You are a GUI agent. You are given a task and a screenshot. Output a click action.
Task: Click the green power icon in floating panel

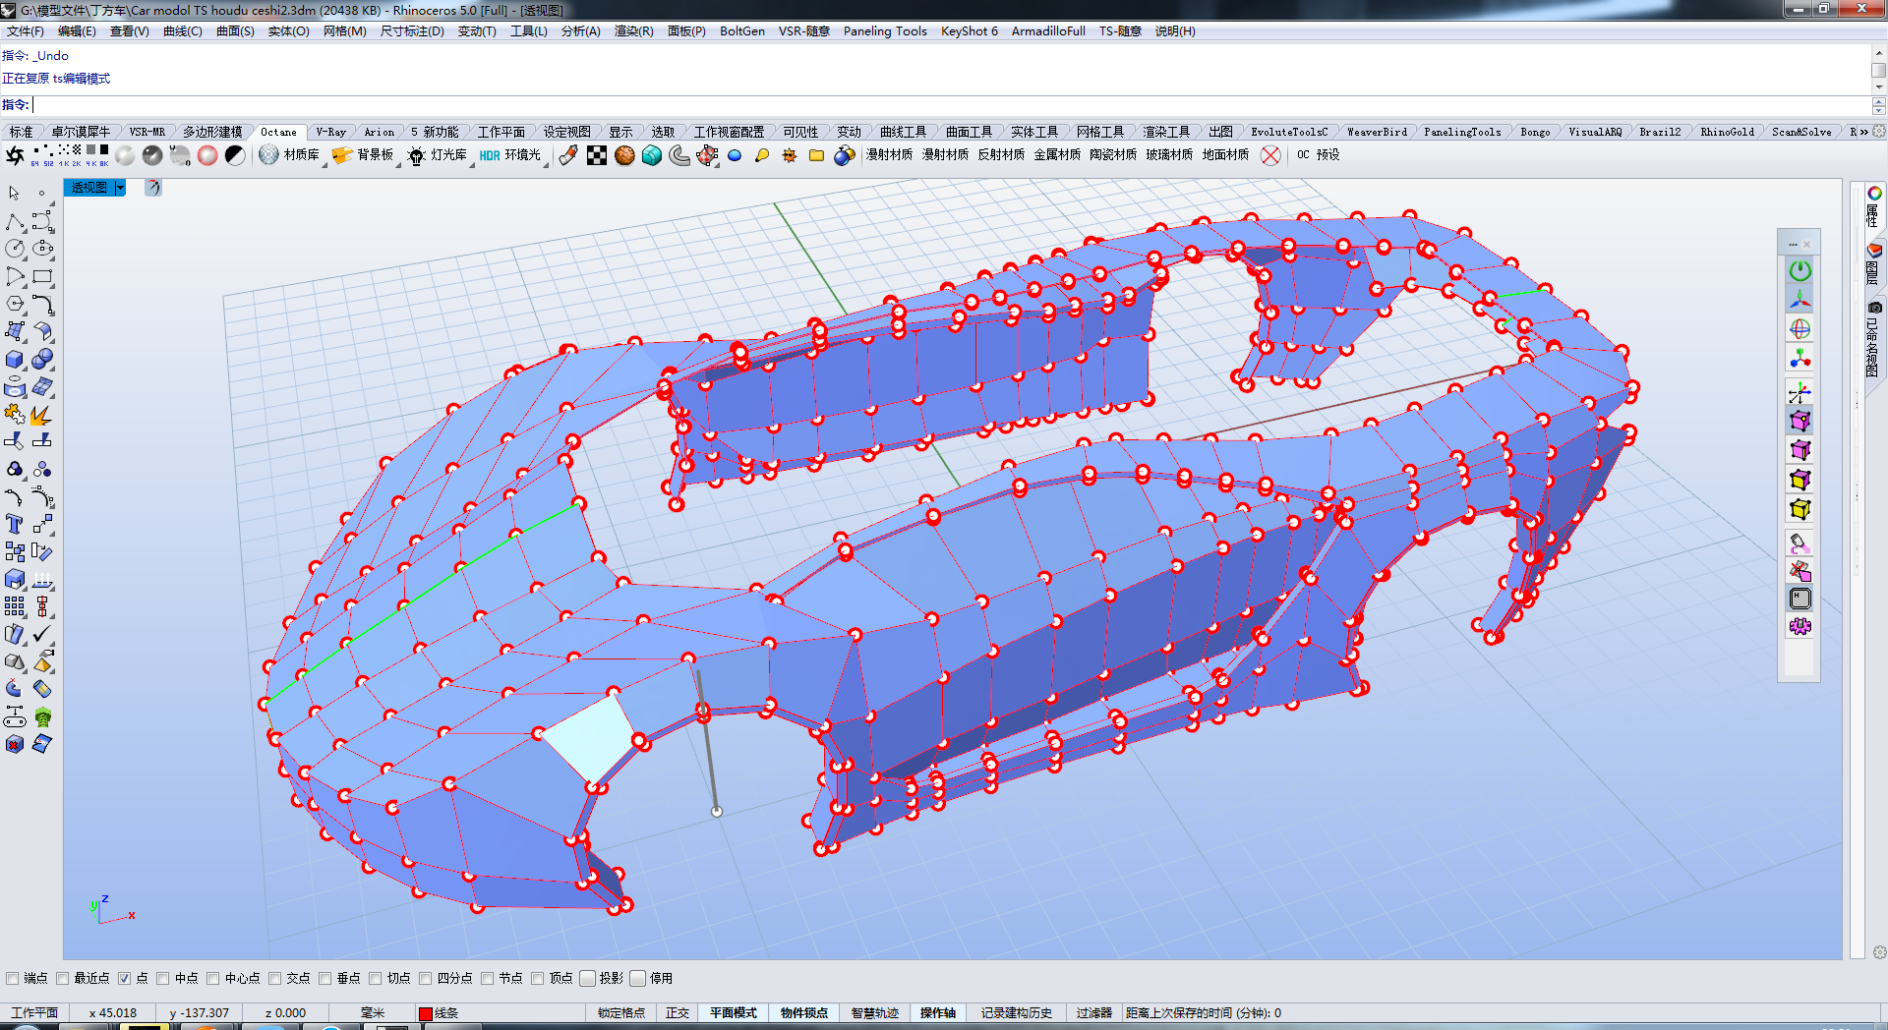click(1799, 270)
